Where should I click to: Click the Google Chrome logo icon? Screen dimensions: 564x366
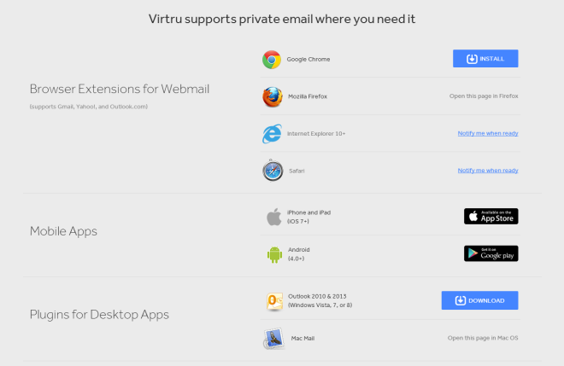[272, 60]
